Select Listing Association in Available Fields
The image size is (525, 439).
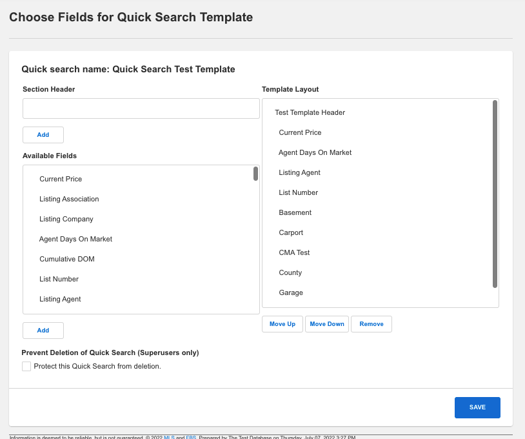(x=69, y=199)
